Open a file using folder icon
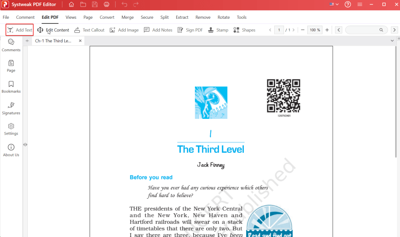This screenshot has height=237, width=400. point(83,5)
